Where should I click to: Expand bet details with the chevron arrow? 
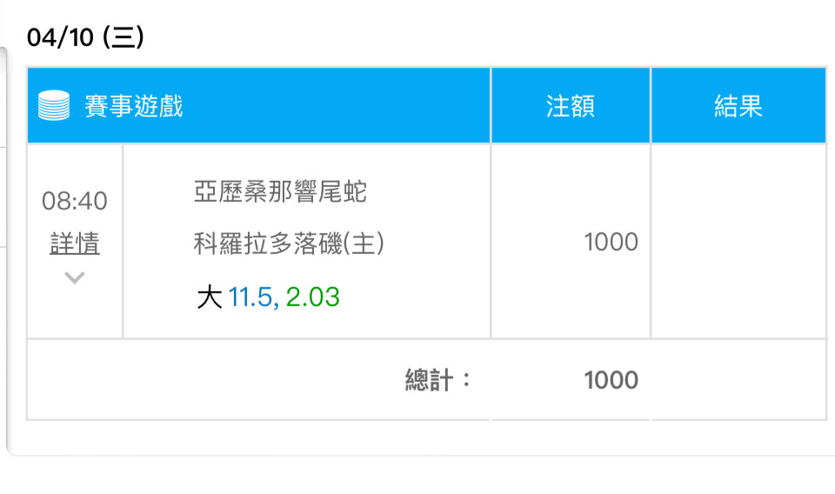(x=75, y=278)
